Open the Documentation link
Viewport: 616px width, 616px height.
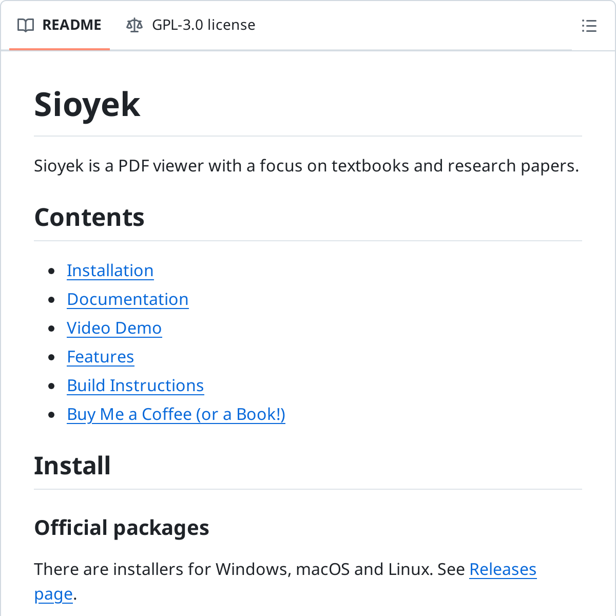[x=127, y=299]
